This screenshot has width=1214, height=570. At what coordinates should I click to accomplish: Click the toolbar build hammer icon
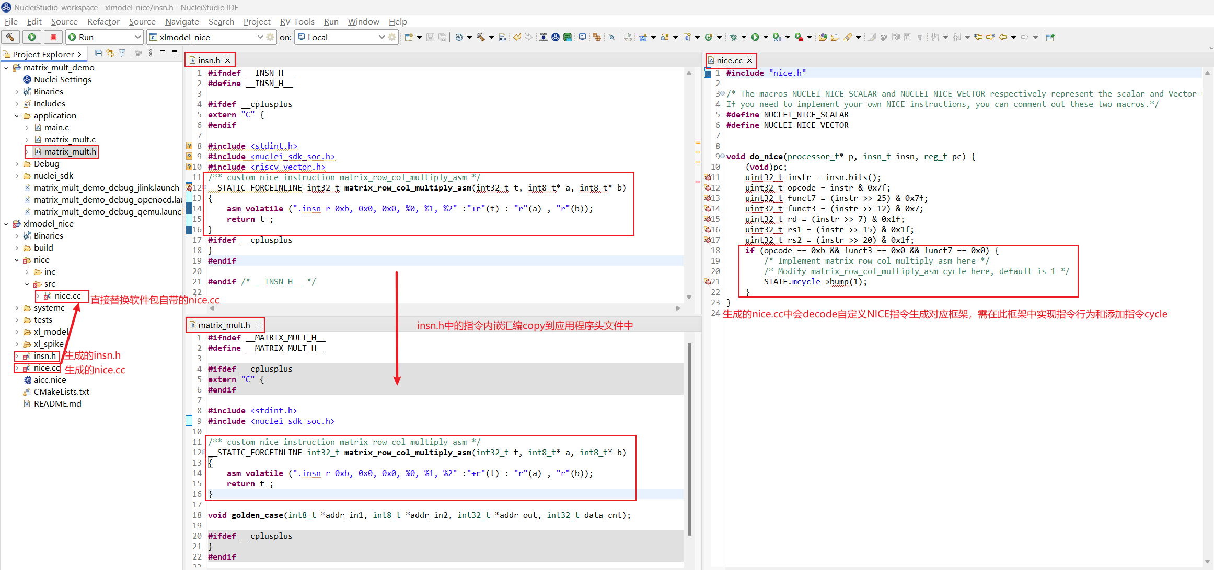tap(480, 37)
